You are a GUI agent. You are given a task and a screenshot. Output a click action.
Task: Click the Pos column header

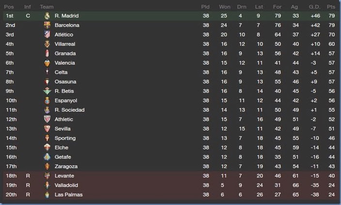(10, 7)
